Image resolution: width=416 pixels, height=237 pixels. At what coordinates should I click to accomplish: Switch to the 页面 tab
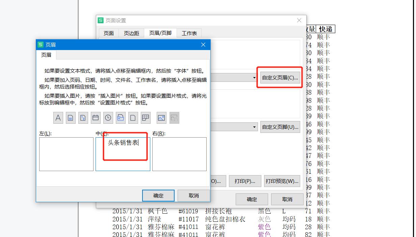point(108,33)
